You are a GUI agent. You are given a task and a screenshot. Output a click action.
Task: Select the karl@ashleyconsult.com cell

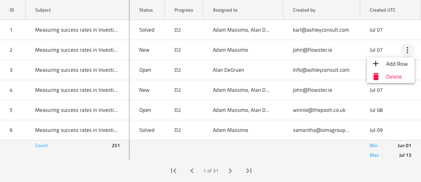tap(321, 30)
